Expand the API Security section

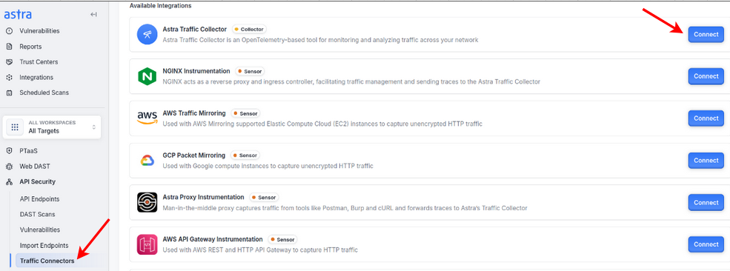[x=37, y=181]
